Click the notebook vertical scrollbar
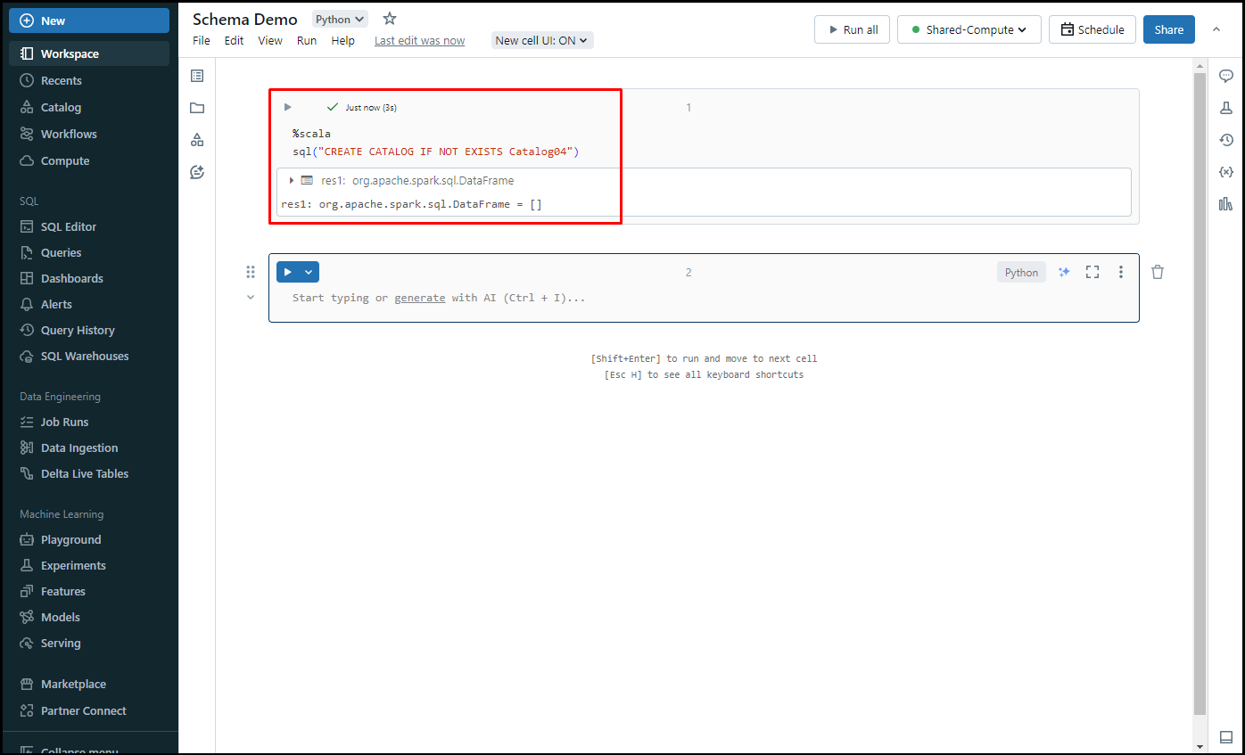1245x755 pixels. point(1200,392)
